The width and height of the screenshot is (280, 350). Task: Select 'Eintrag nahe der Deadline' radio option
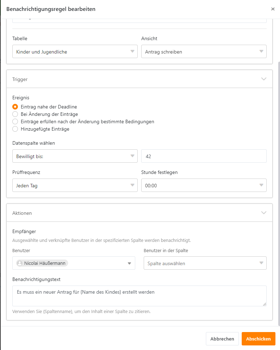click(x=15, y=107)
